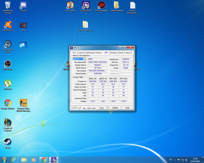Open the ES language indicator
This screenshot has width=204, height=163.
[171, 159]
